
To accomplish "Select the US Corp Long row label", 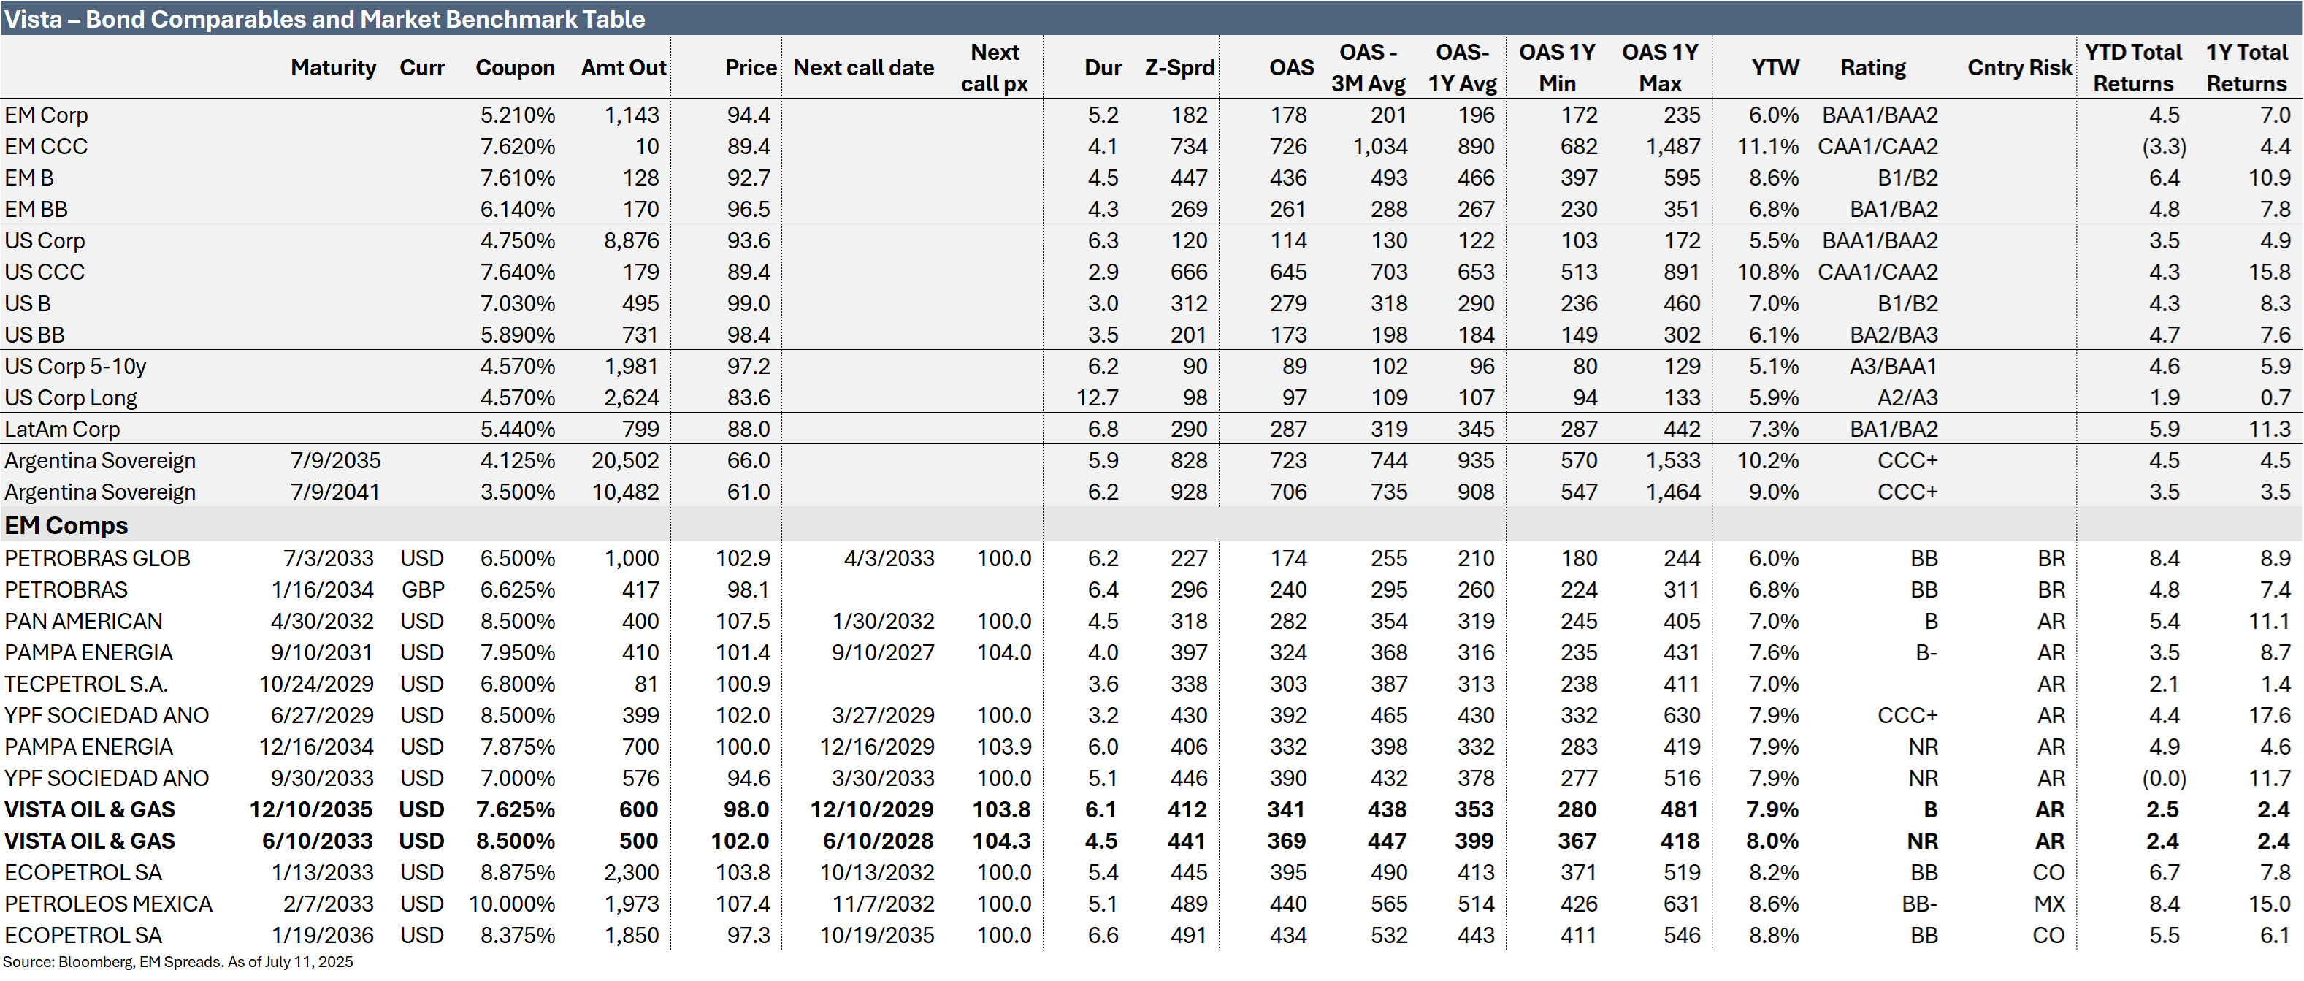I will [71, 398].
